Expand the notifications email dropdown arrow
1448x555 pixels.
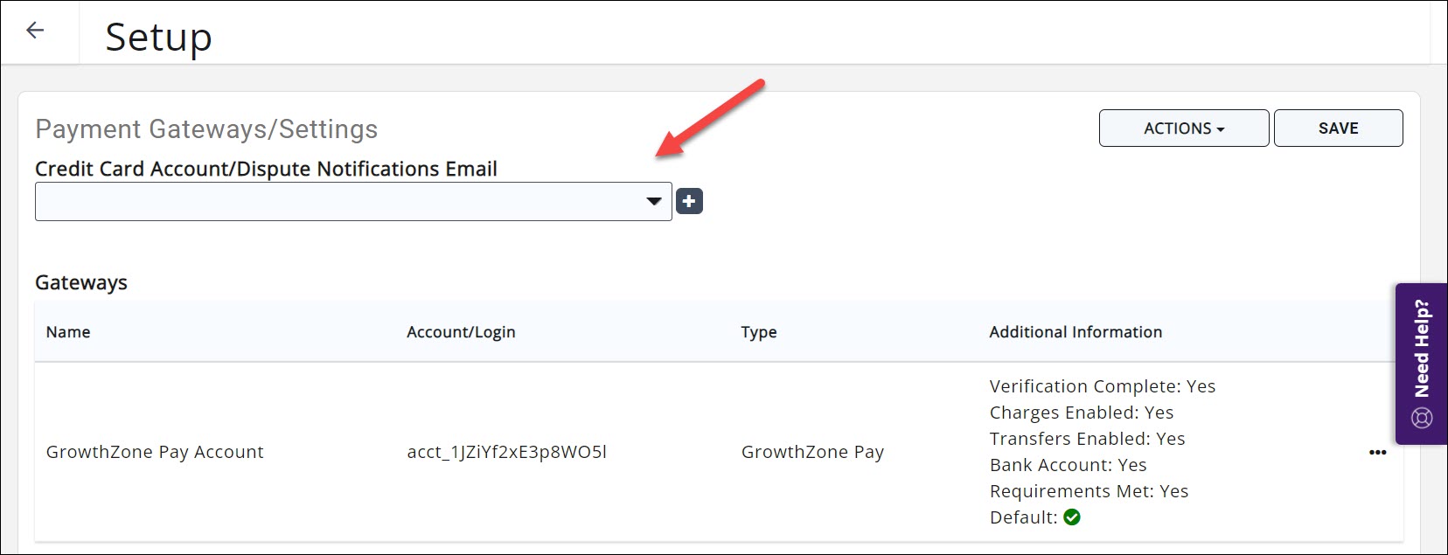(x=653, y=202)
